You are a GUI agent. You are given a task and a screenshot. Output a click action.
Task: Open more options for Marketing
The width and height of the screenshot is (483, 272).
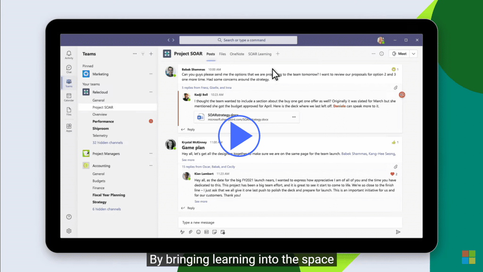pyautogui.click(x=151, y=74)
